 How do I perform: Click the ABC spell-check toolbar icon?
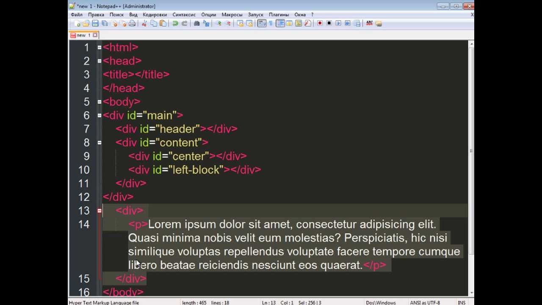[x=369, y=23]
